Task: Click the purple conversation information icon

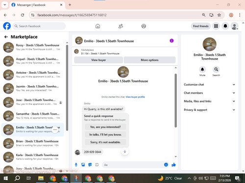Action: [x=171, y=41]
